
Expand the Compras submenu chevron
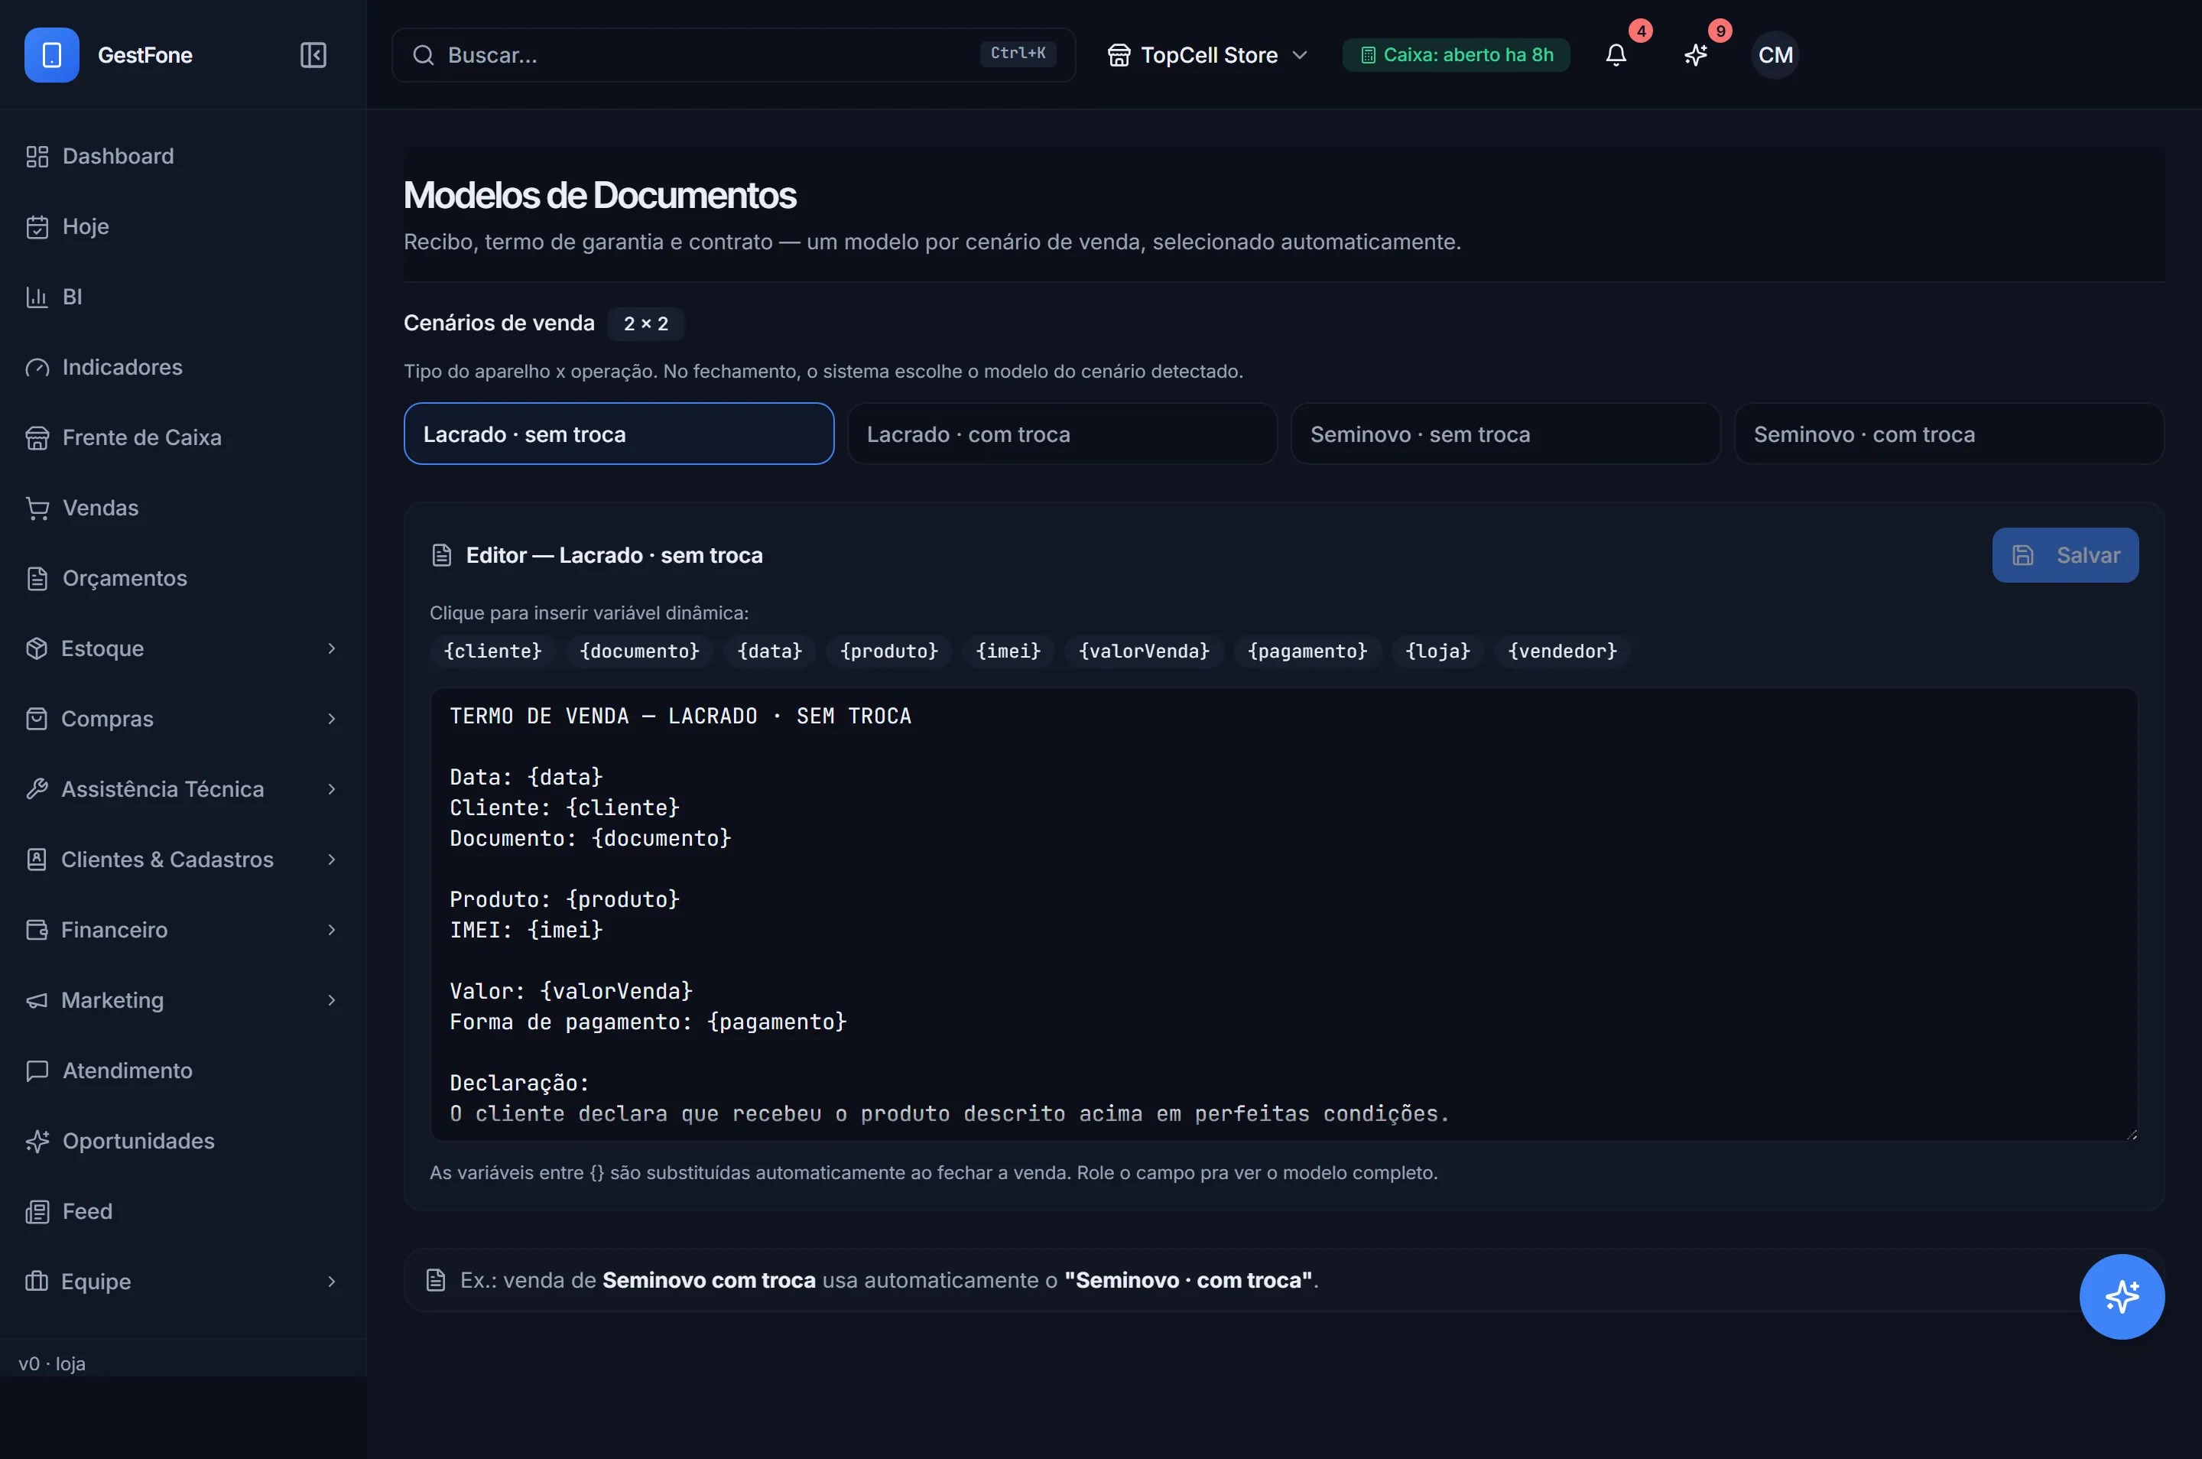[x=331, y=720]
